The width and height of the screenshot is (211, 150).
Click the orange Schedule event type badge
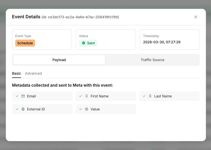pyautogui.click(x=25, y=43)
